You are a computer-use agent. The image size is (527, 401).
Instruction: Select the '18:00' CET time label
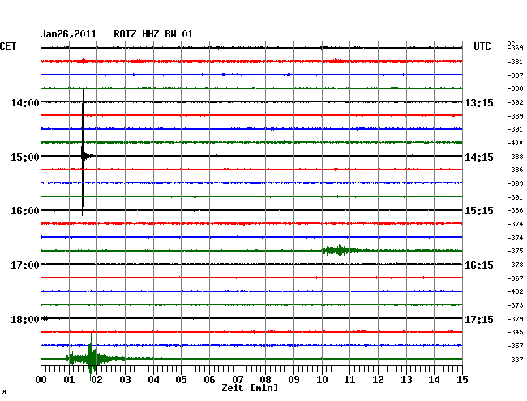pyautogui.click(x=25, y=319)
